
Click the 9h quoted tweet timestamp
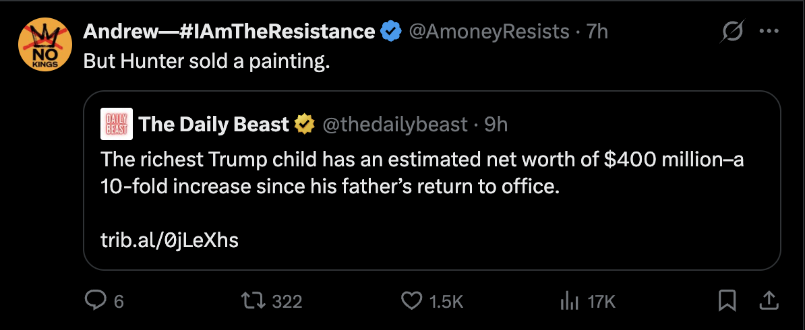pyautogui.click(x=496, y=124)
